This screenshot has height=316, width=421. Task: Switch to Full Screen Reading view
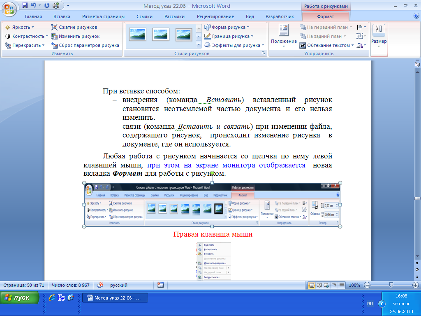[x=319, y=286]
